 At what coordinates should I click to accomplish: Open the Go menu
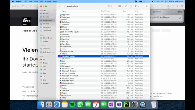(41, 1)
